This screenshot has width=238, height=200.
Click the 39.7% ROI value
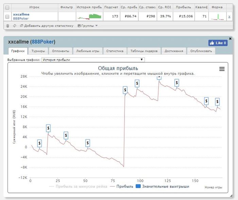[x=166, y=16]
